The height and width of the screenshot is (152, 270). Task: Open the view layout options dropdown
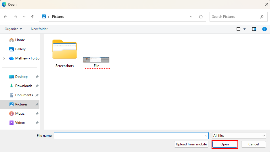(244, 29)
